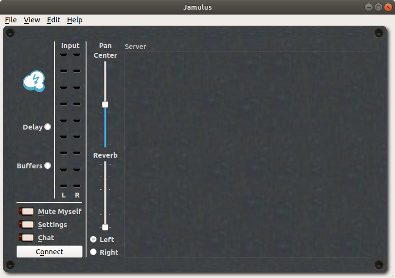The image size is (395, 278).
Task: Click the Reverb slider handle
Action: [x=105, y=227]
